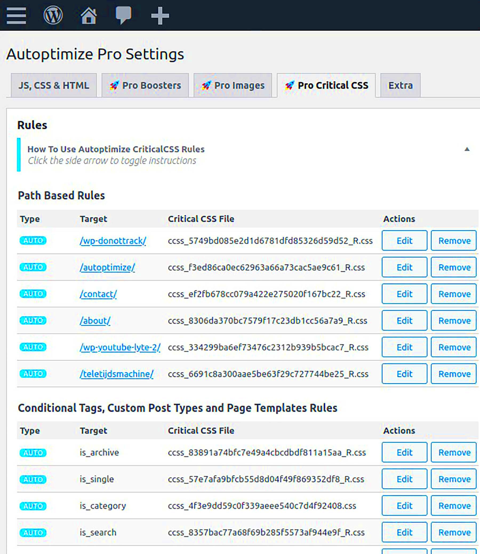Select file name ccss_5749bd085e2d1d6781dfd85326d59d52_R.css
480x554 pixels.
(270, 241)
